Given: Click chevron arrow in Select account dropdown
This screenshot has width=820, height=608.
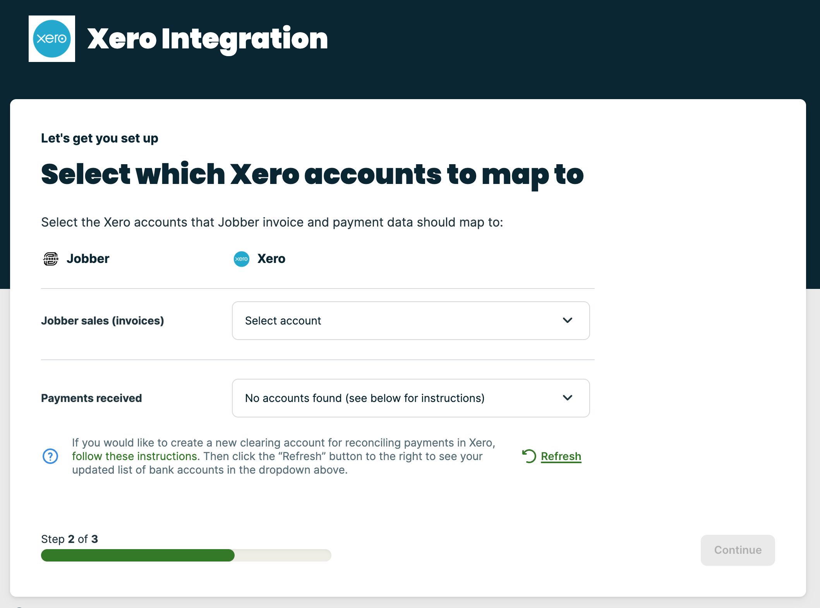Looking at the screenshot, I should click(x=567, y=321).
